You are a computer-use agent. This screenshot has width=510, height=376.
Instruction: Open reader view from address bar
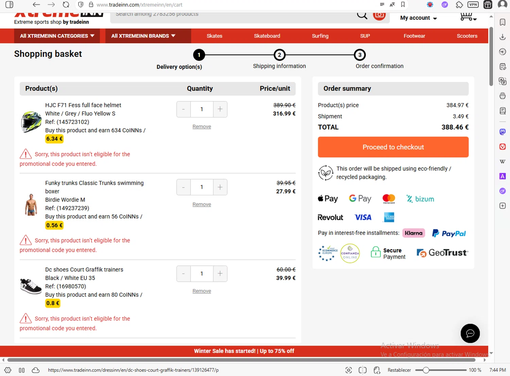click(x=382, y=5)
